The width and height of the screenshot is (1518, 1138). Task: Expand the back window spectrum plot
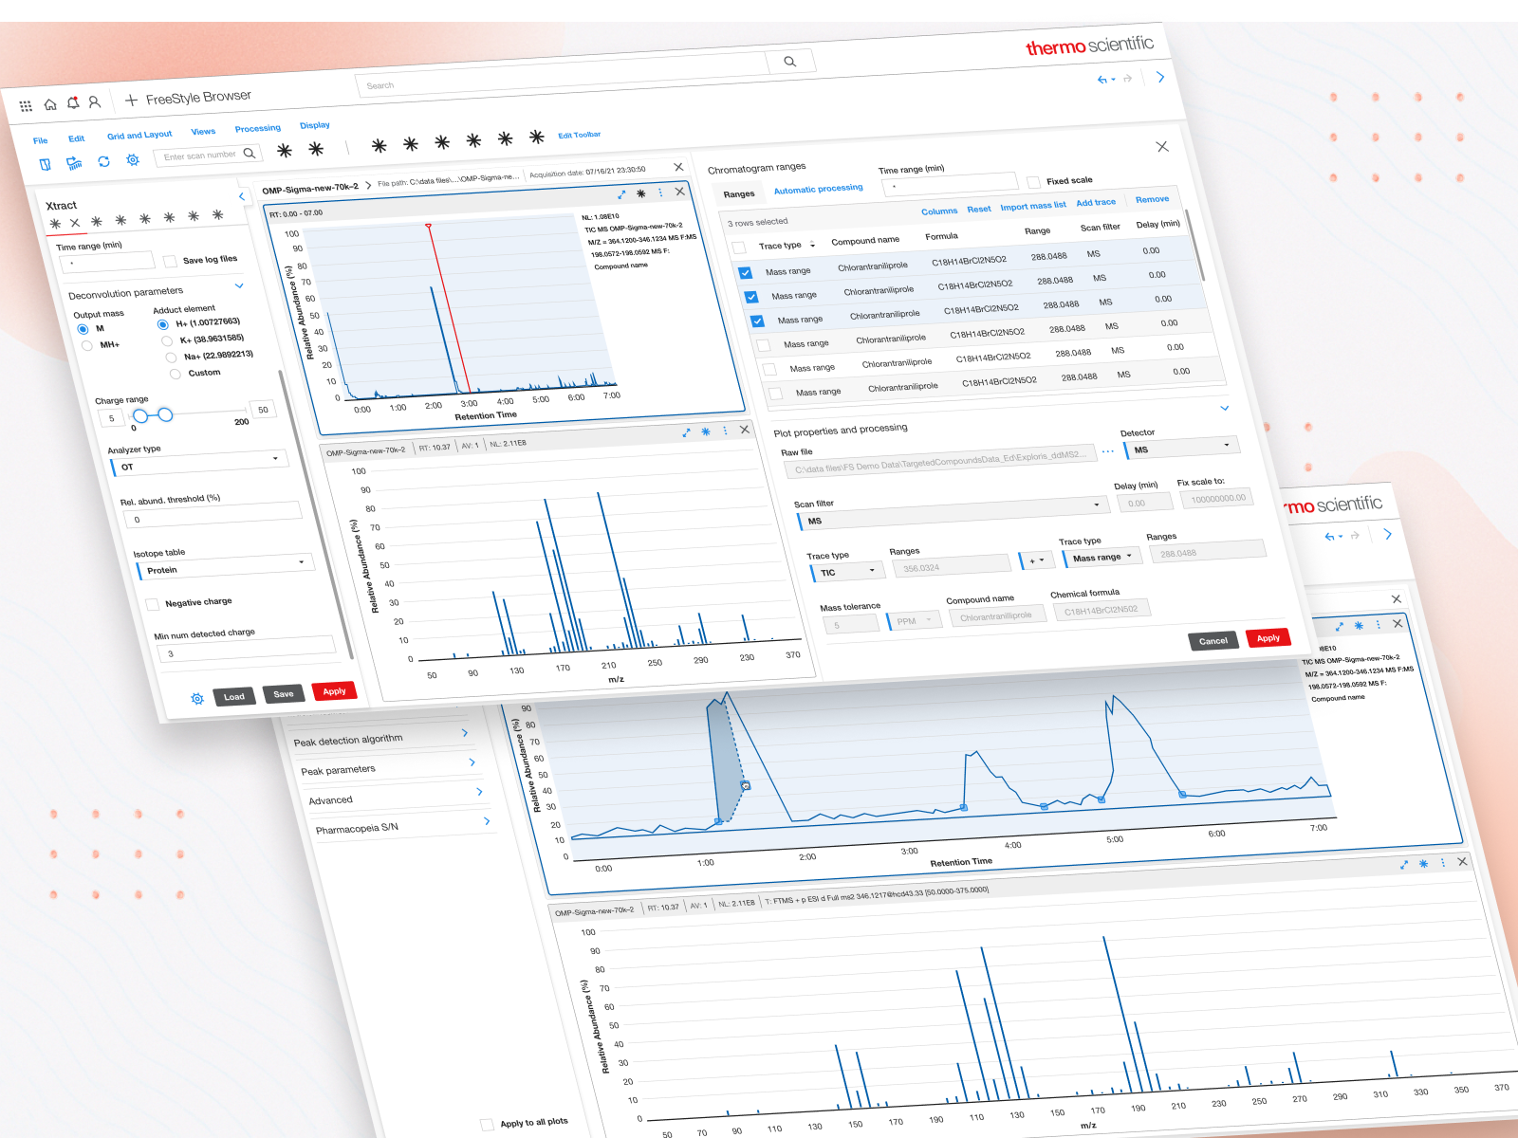pos(1403,865)
